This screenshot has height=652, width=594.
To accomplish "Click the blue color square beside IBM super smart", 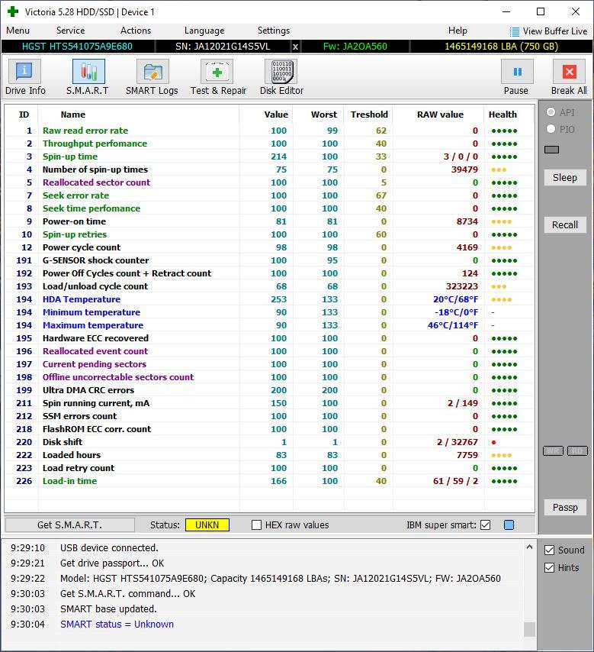I will coord(509,525).
